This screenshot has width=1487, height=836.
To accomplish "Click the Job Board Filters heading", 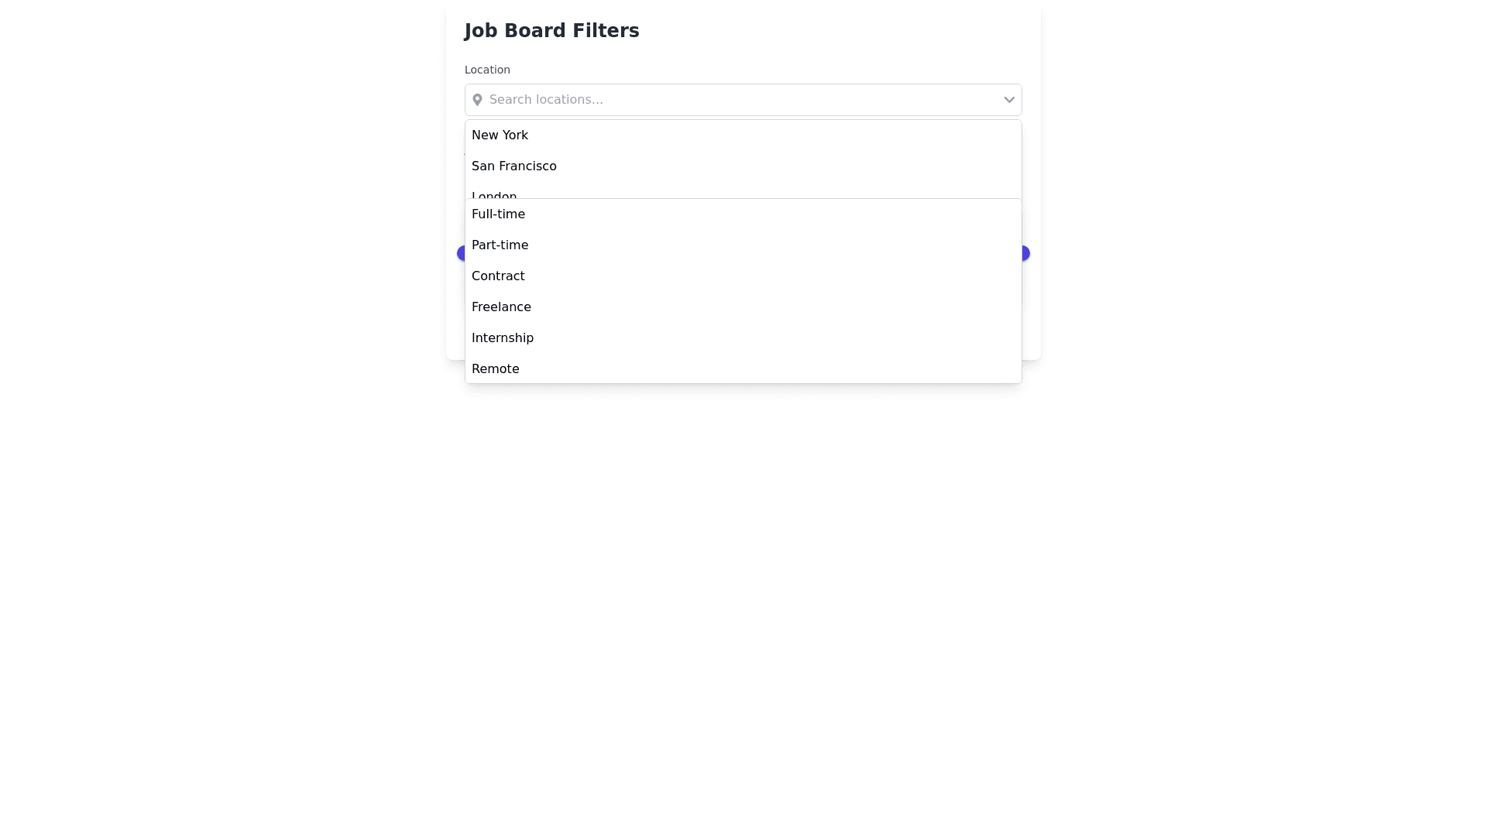I will click(x=551, y=31).
